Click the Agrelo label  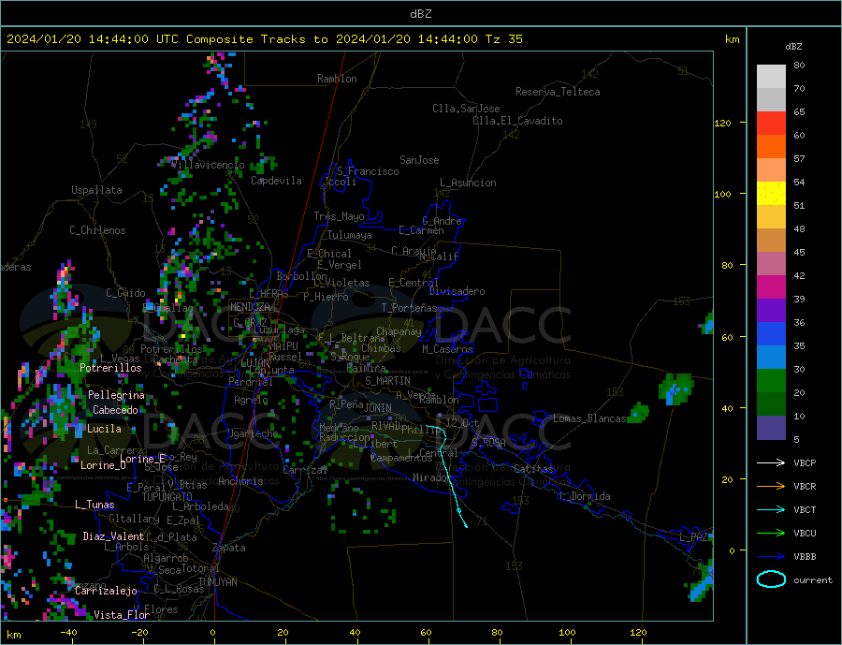click(251, 401)
